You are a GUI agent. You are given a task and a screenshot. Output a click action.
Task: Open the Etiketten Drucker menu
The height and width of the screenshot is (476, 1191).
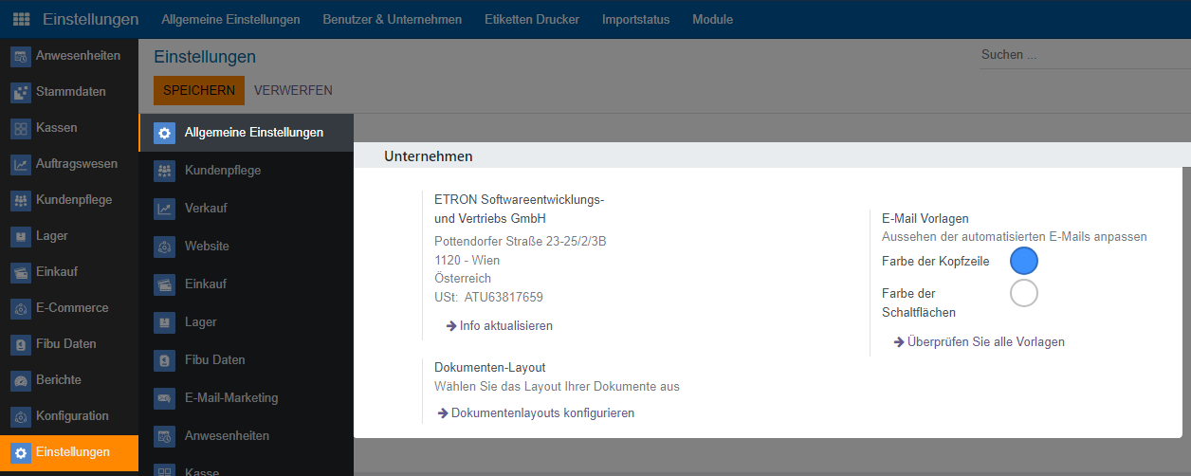(x=531, y=19)
